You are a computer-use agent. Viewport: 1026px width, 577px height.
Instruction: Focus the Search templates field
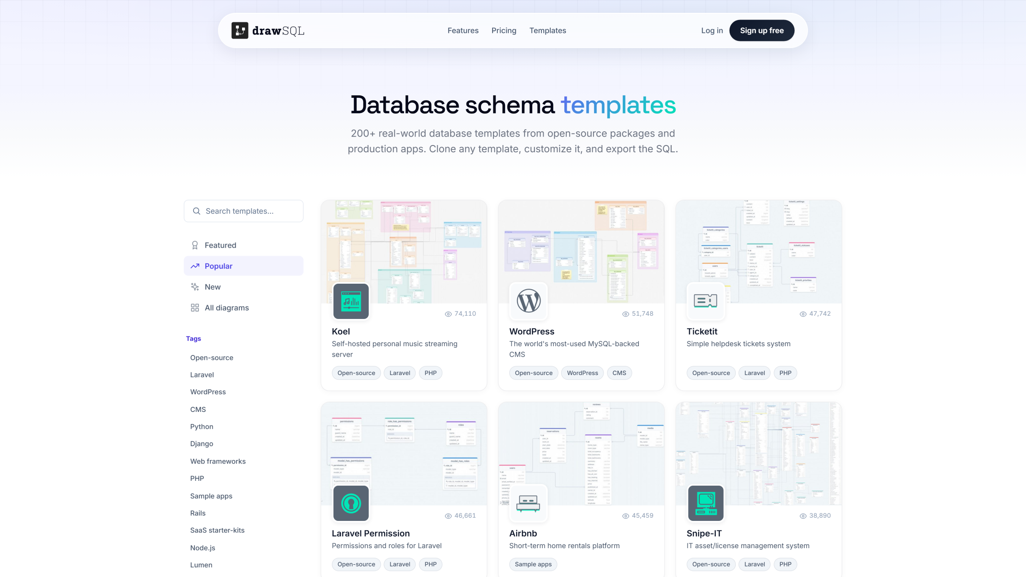[x=244, y=211]
